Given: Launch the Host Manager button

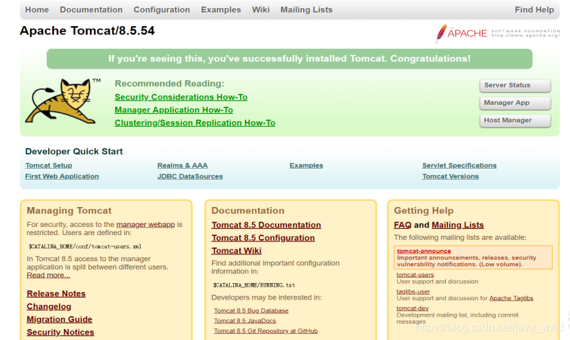Looking at the screenshot, I should click(515, 121).
